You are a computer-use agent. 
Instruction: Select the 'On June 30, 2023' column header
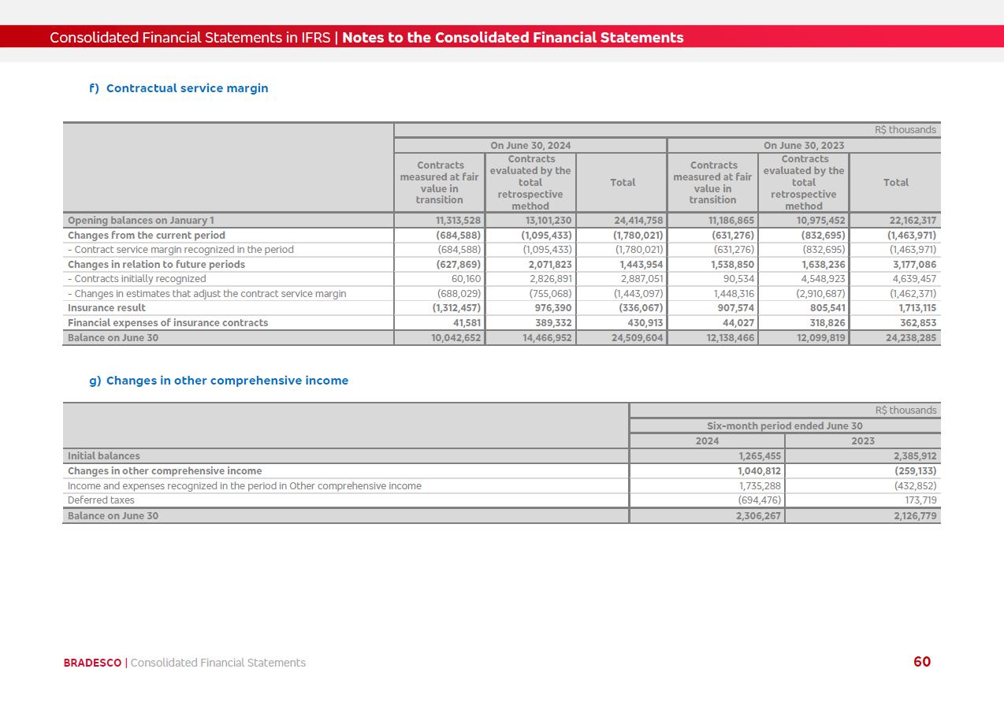click(x=803, y=146)
